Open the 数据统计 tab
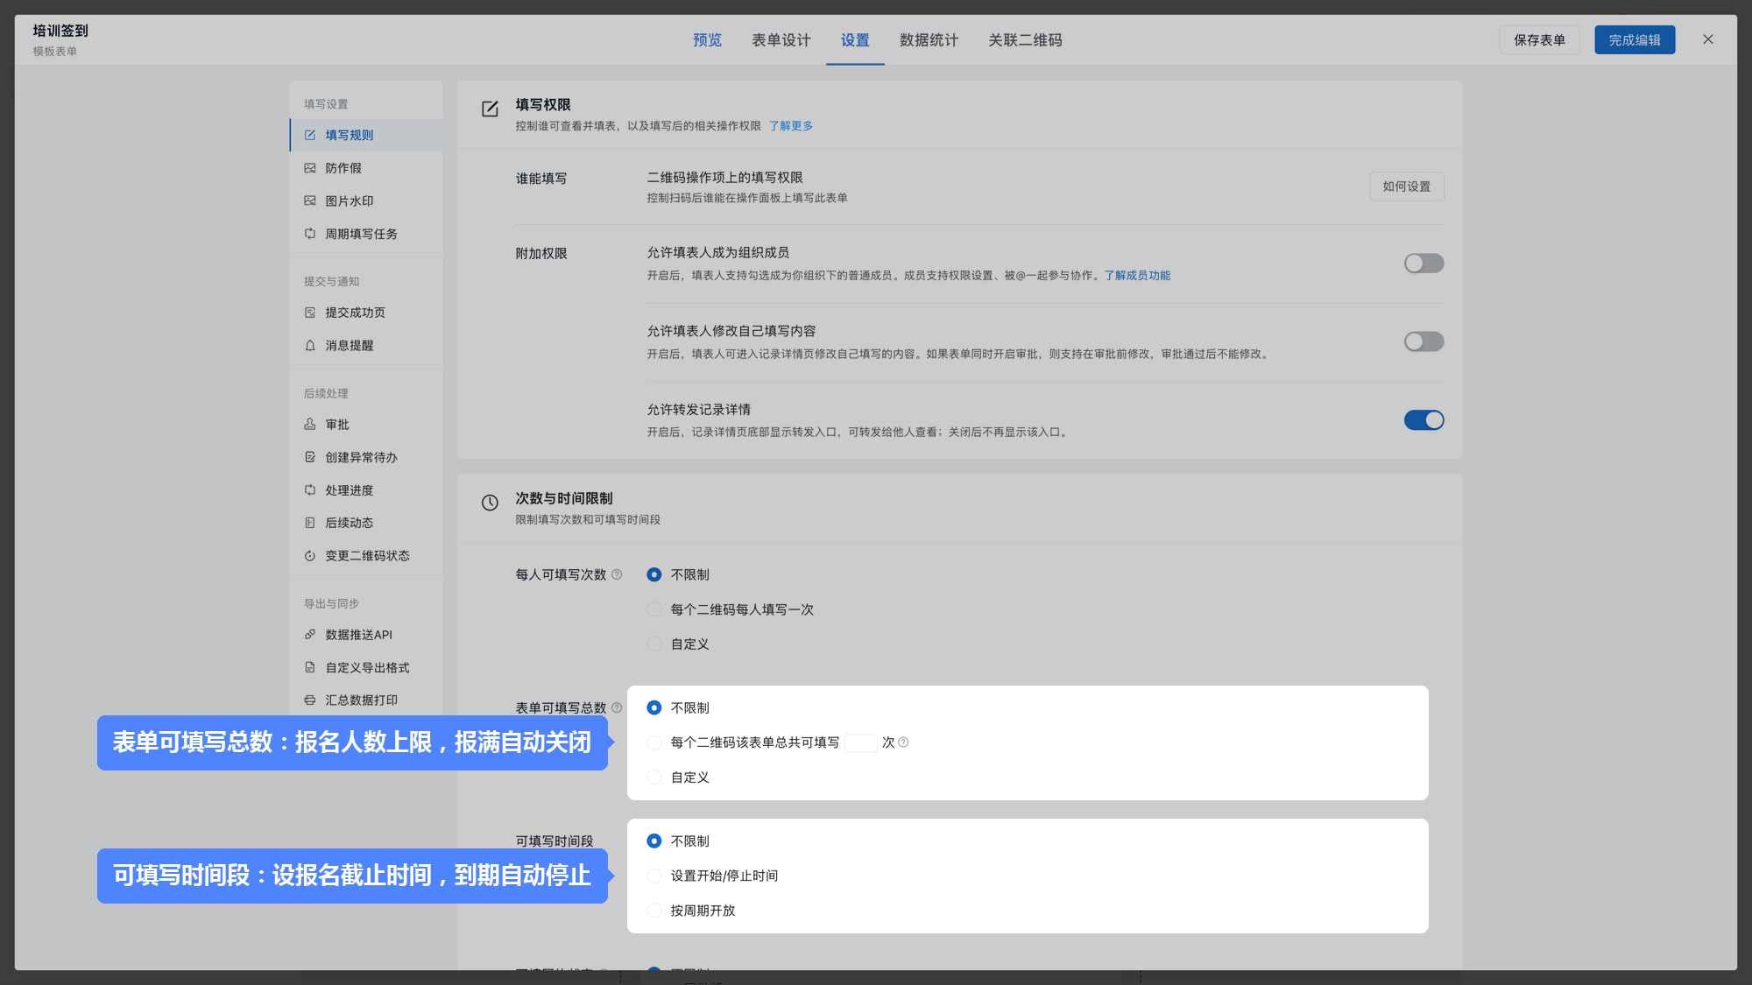Image resolution: width=1752 pixels, height=985 pixels. click(x=929, y=40)
